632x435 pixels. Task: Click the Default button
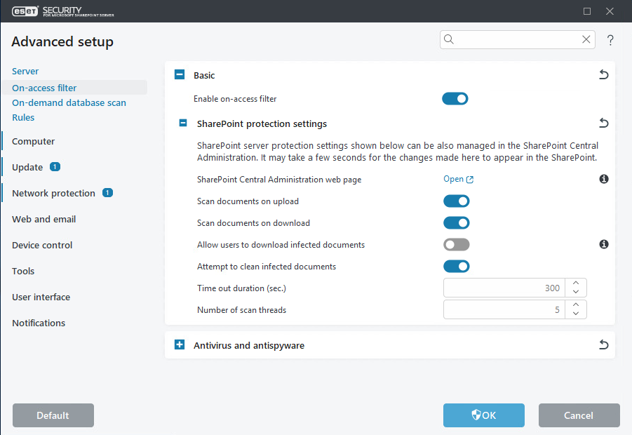click(53, 415)
